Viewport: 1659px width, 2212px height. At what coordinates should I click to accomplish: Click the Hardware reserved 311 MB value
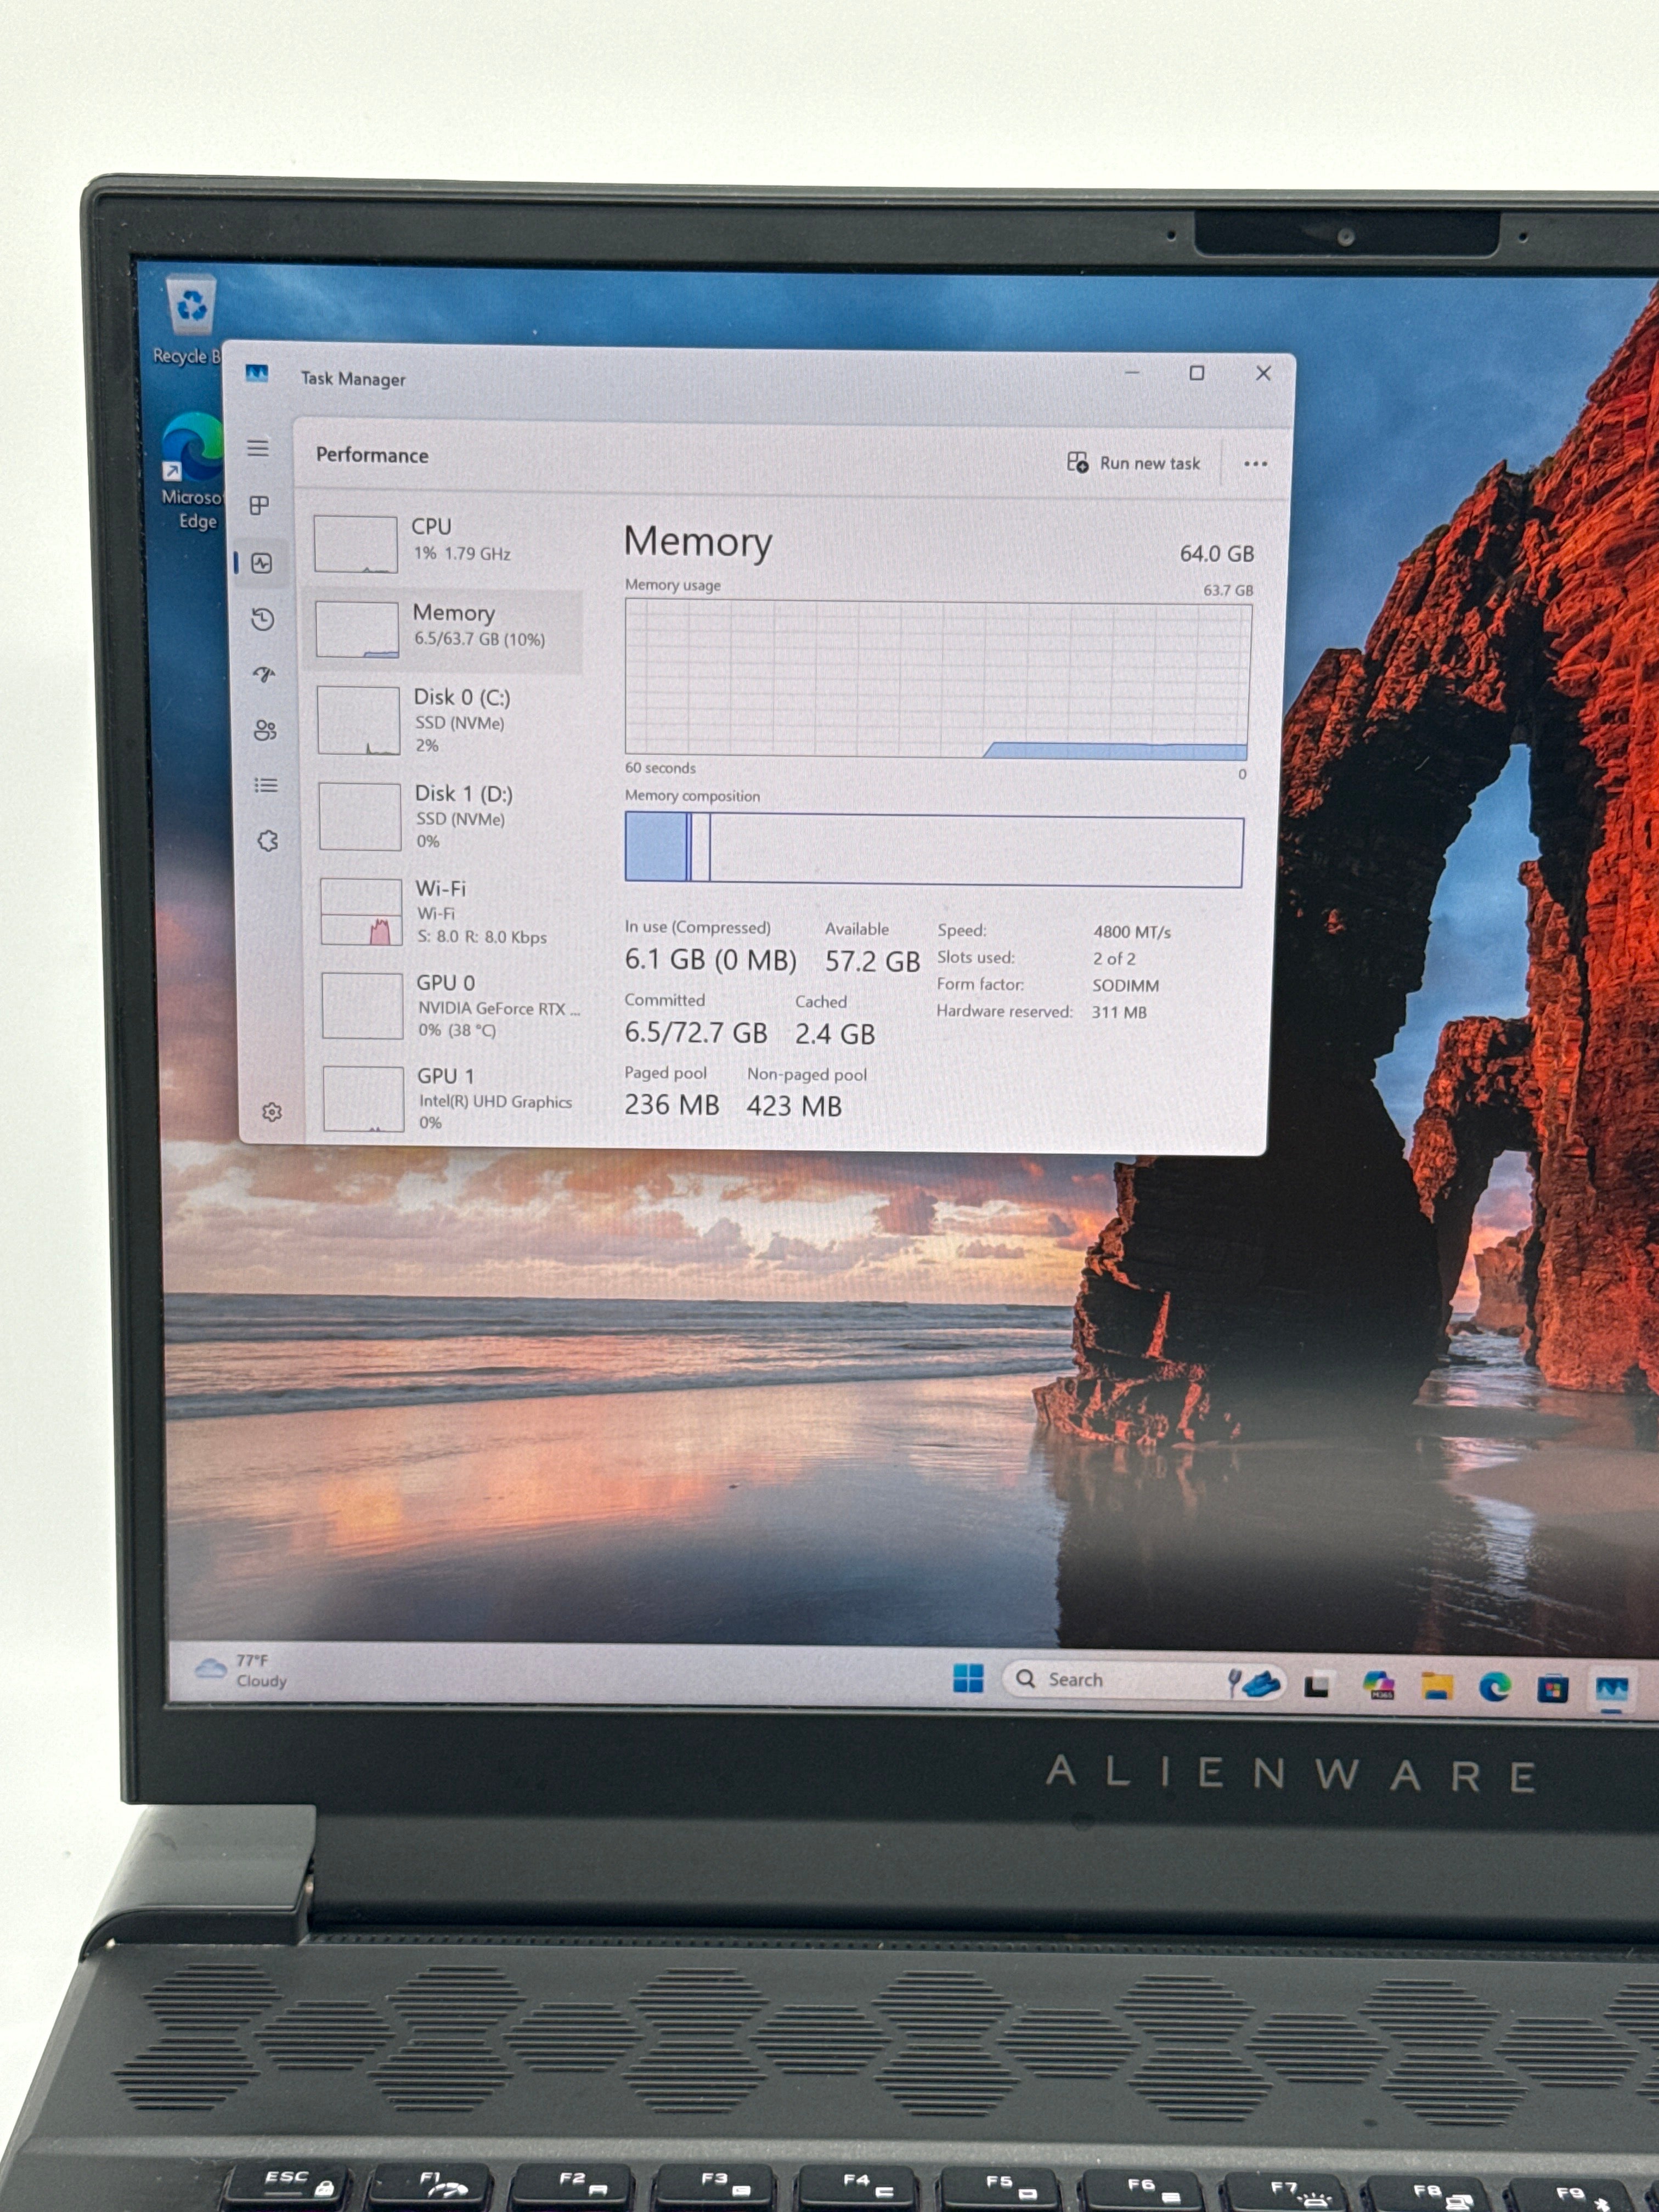[x=1119, y=1012]
